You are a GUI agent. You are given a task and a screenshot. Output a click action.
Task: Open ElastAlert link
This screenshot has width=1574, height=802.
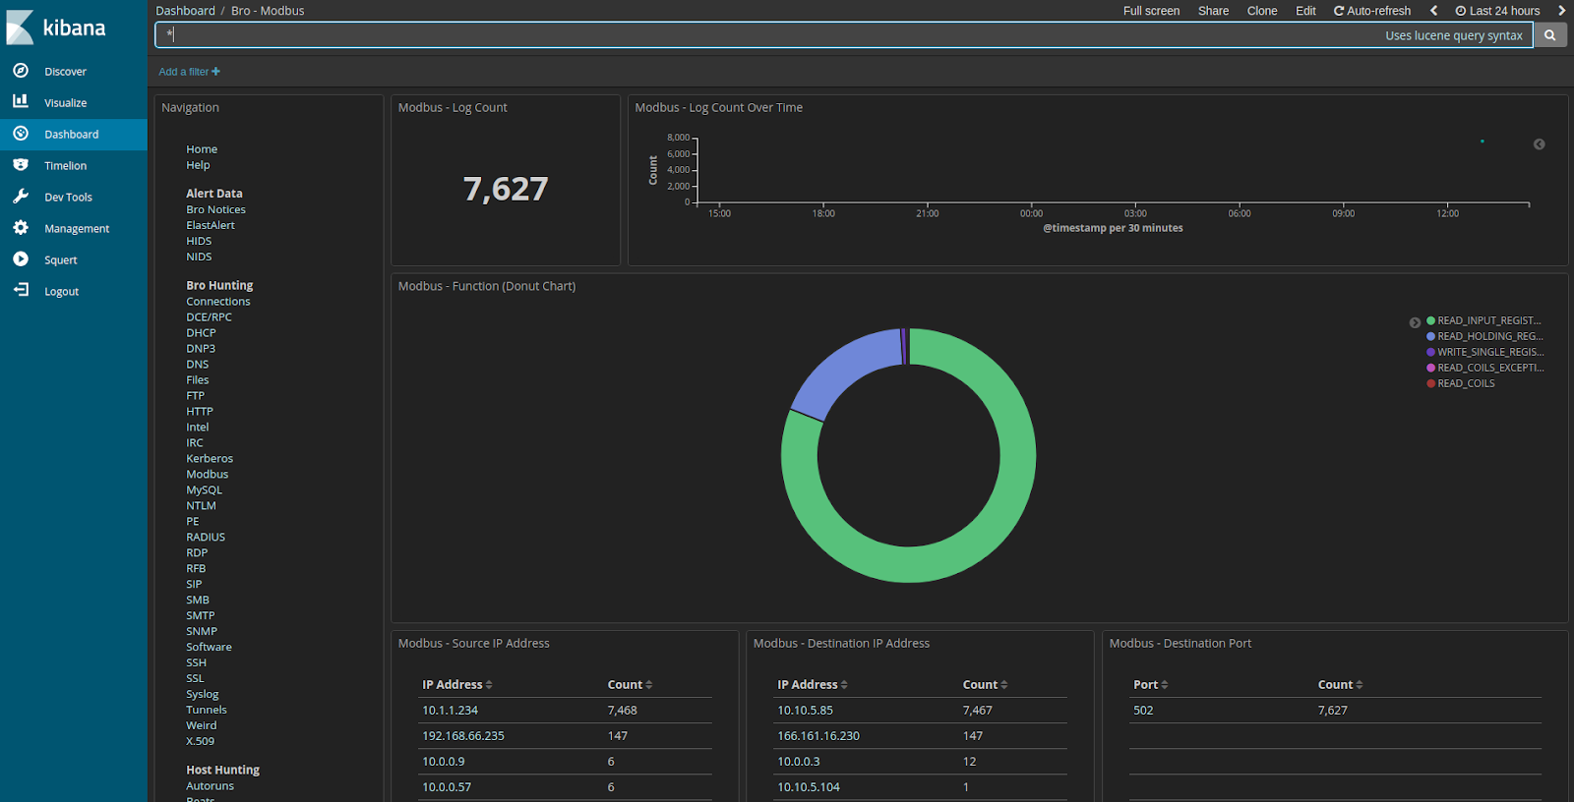(211, 225)
